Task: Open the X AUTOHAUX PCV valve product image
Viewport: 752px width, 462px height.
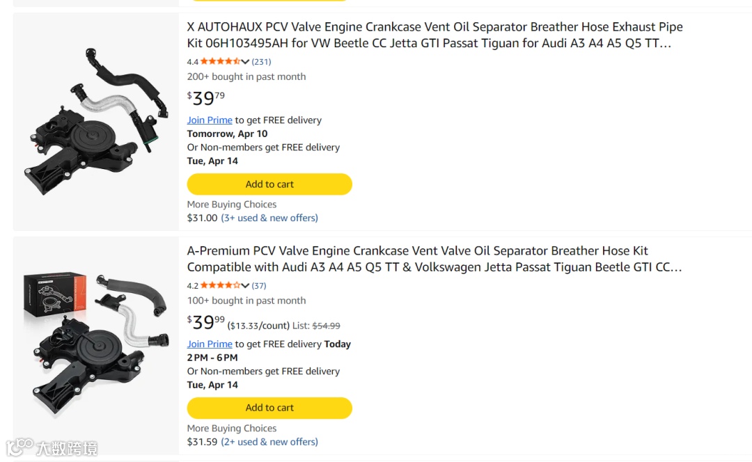Action: (x=96, y=121)
